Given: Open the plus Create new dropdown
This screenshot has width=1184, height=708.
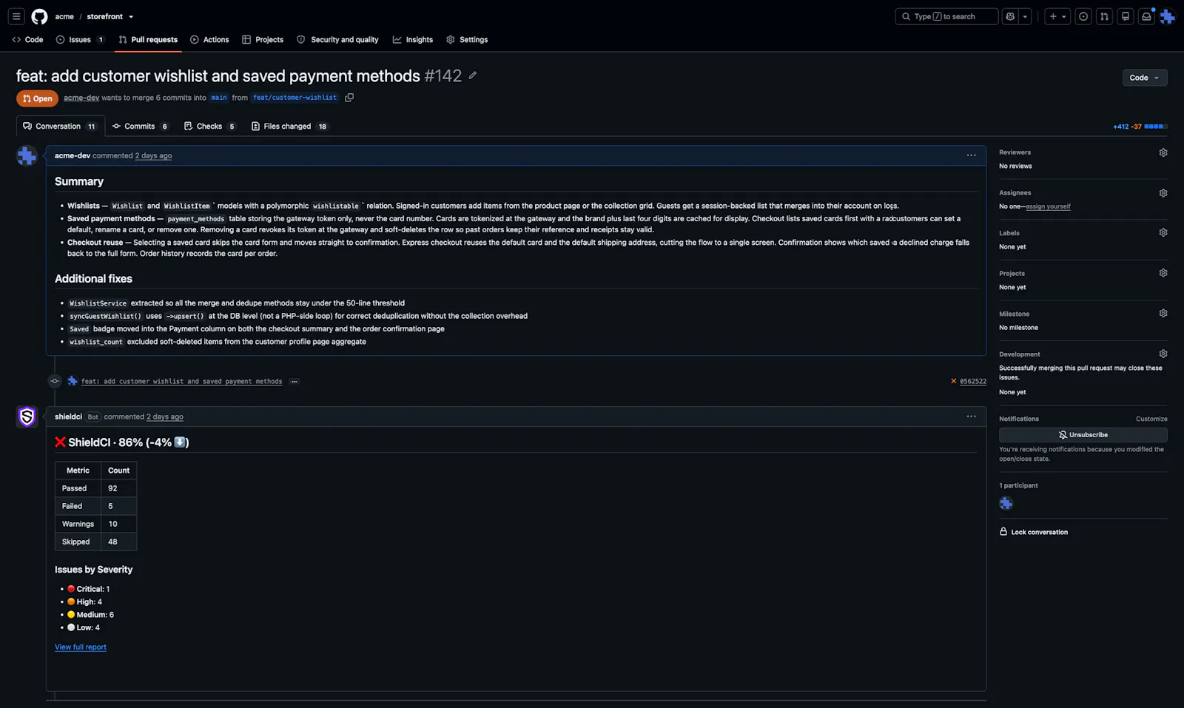Looking at the screenshot, I should [1057, 16].
